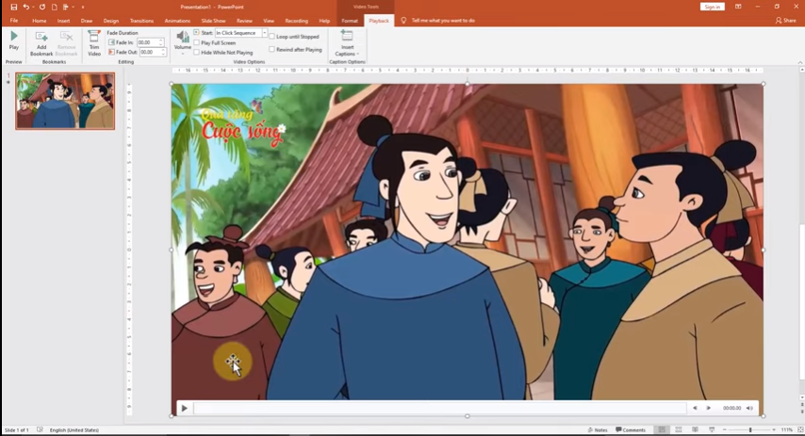Play the video preview from the ribbon
This screenshot has height=436, width=805.
14,40
